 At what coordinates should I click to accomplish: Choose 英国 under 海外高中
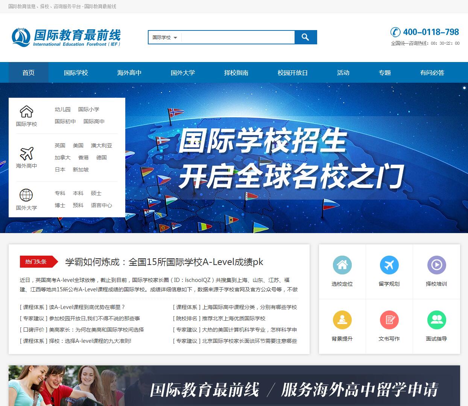60,145
